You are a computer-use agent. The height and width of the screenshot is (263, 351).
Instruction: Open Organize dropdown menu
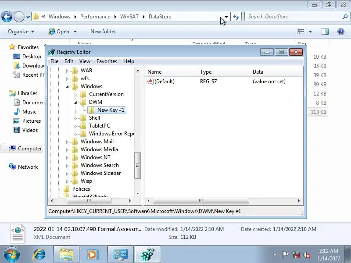point(21,32)
